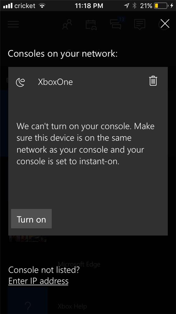The image size is (176, 314).
Task: Open the parties icon in top bar
Action: (x=91, y=25)
